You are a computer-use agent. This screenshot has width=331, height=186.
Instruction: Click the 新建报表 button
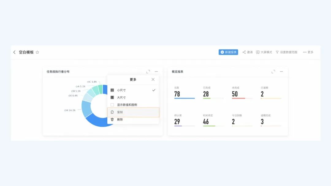tap(228, 52)
